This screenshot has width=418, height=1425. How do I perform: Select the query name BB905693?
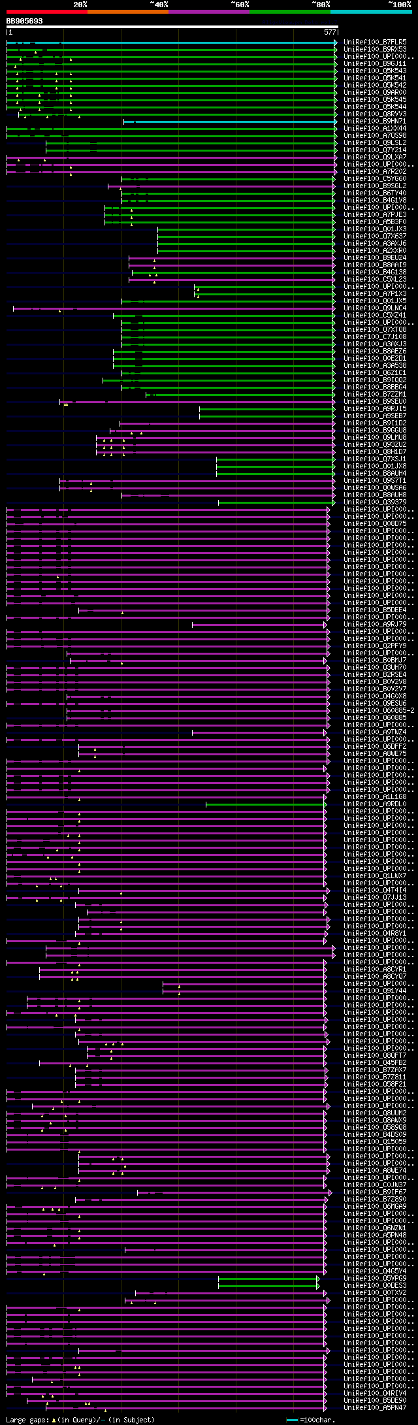(25, 21)
